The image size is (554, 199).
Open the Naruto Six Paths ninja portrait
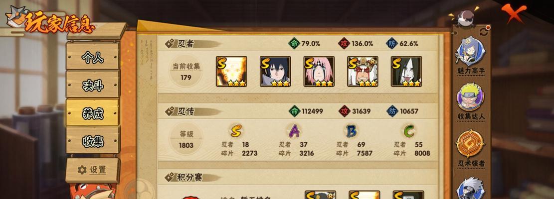point(231,72)
